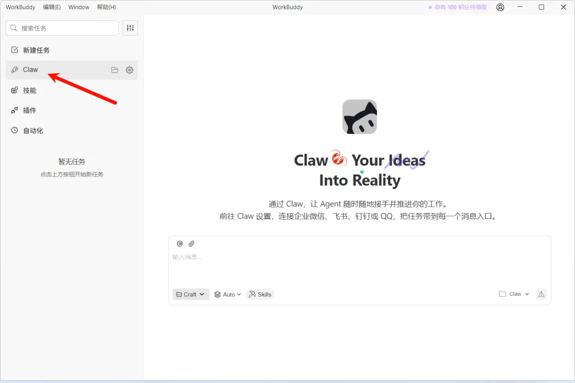This screenshot has width=575, height=383.
Task: Click the @ mention icon in message box
Action: 180,244
